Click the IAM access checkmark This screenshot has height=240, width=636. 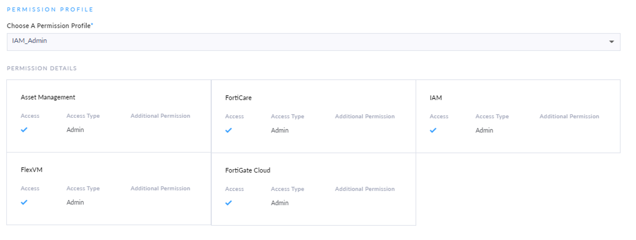click(x=433, y=131)
